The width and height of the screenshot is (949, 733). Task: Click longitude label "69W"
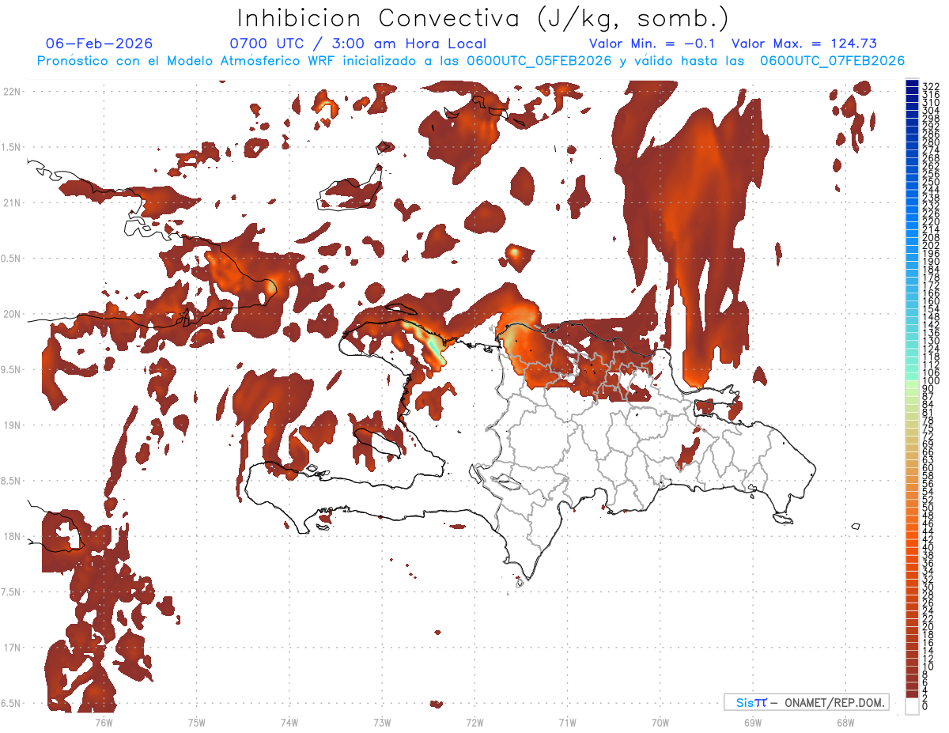pos(753,722)
